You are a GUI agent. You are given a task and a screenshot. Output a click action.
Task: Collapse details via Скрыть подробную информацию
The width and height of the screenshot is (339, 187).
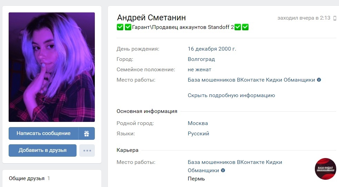point(231,95)
